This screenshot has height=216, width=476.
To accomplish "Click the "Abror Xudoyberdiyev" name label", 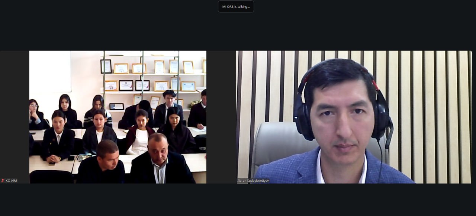I will pos(253,181).
